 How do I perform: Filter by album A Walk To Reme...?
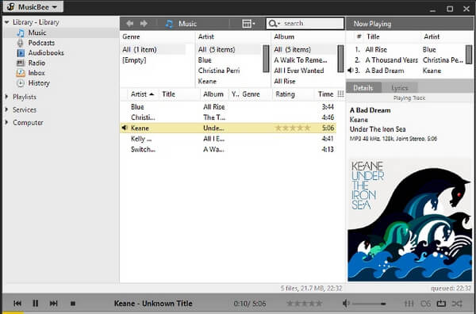point(301,60)
